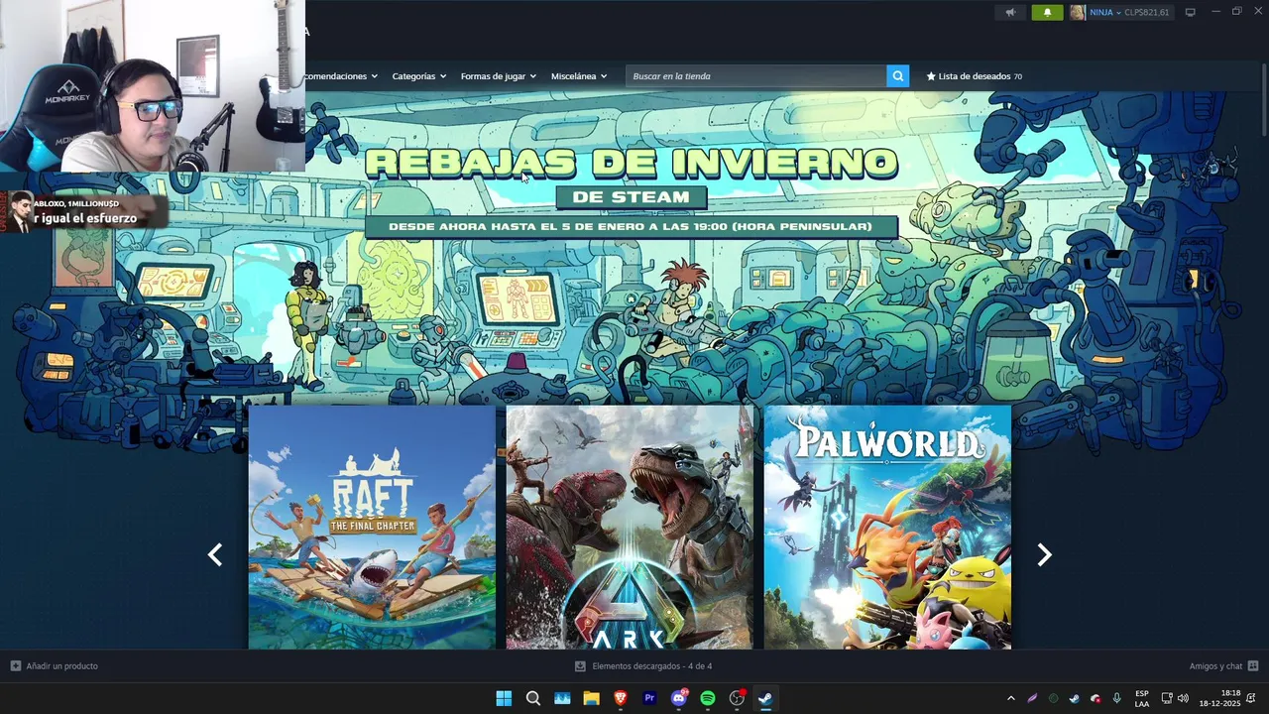
Task: Open Discord from the taskbar
Action: (679, 698)
